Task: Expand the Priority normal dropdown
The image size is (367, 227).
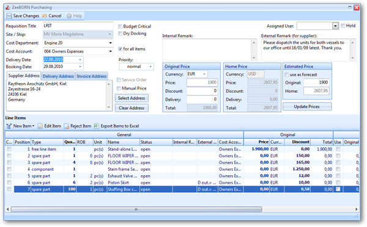Action: click(x=150, y=67)
